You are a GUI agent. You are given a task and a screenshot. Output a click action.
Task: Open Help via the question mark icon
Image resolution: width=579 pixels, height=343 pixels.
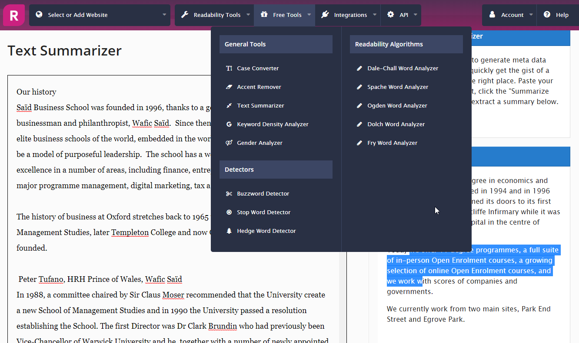pos(547,15)
